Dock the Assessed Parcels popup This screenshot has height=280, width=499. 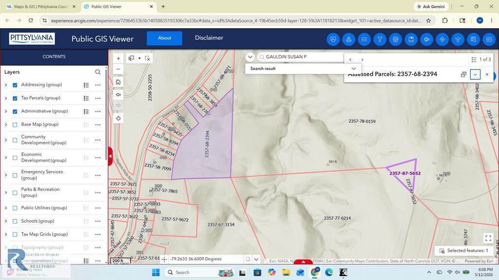click(x=463, y=74)
